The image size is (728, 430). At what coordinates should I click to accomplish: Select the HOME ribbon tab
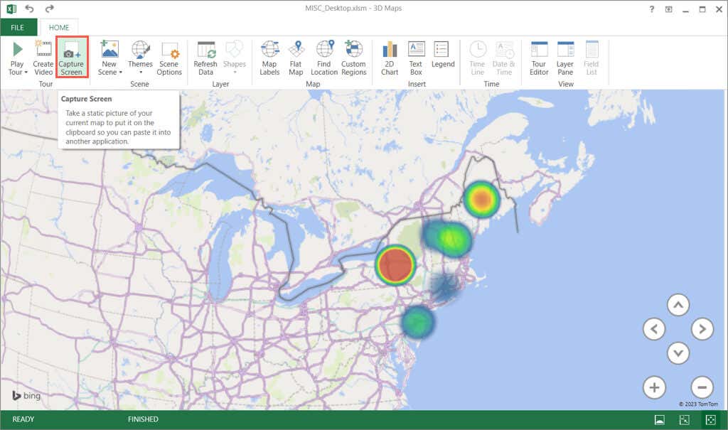coord(59,28)
